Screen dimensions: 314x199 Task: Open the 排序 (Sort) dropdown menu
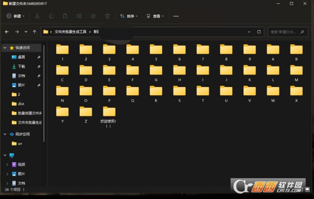click(x=130, y=16)
